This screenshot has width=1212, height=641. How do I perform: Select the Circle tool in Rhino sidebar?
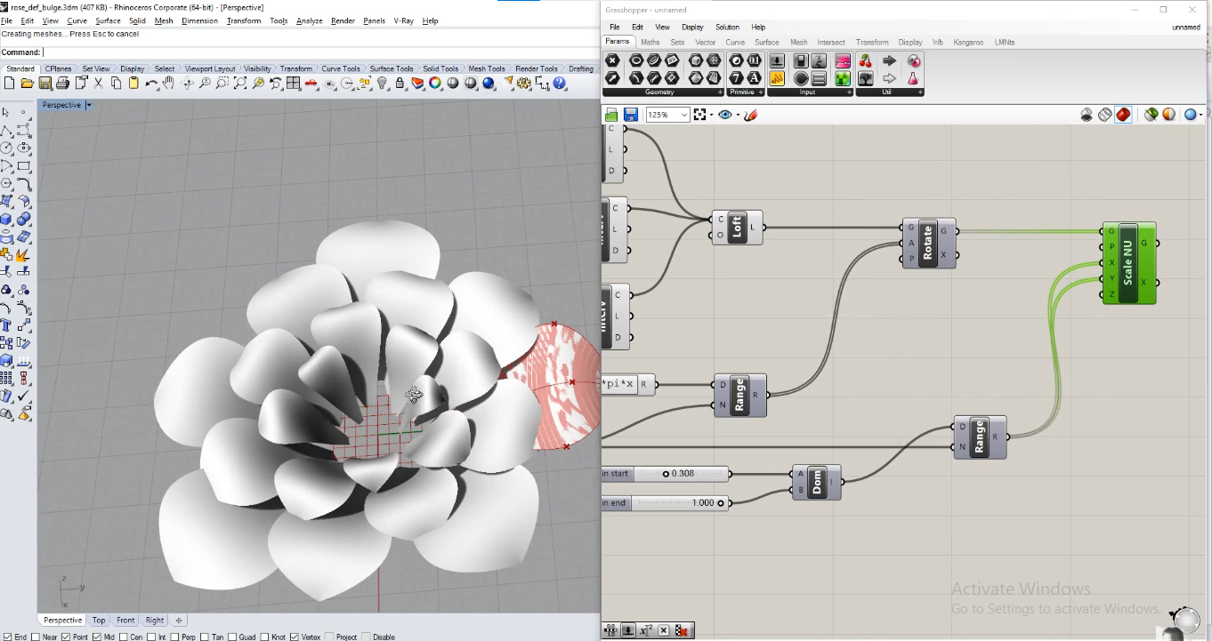click(x=6, y=148)
